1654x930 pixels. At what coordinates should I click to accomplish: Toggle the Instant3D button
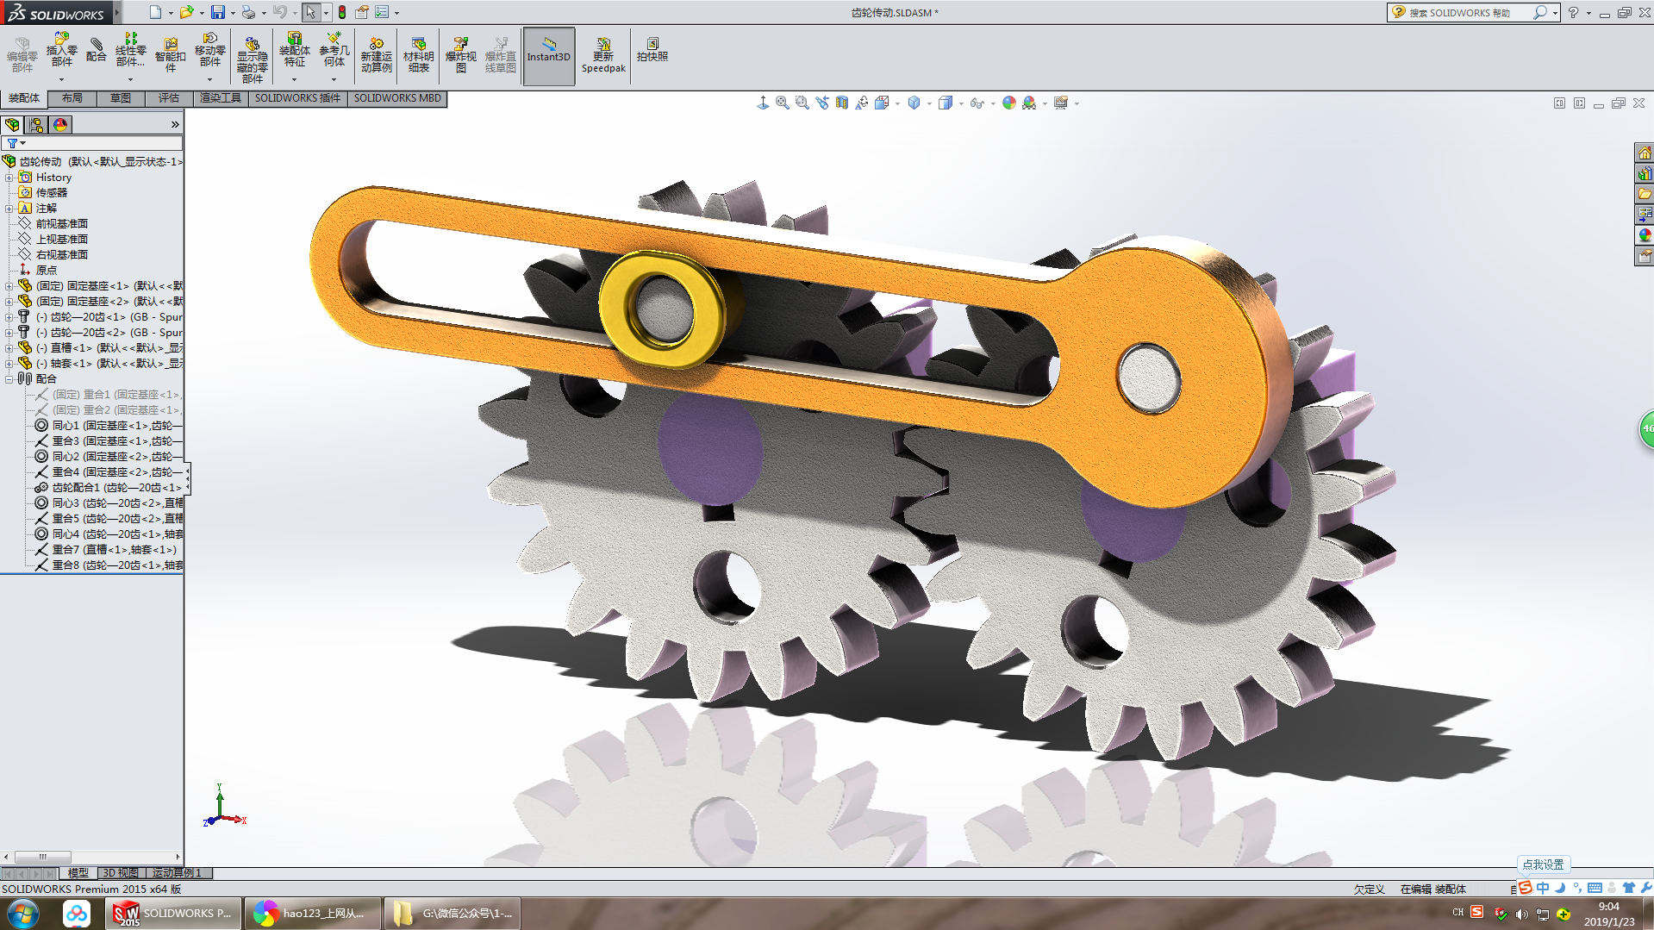[548, 55]
